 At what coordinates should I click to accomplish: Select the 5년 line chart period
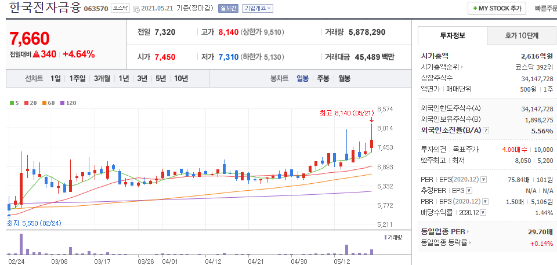coord(161,78)
